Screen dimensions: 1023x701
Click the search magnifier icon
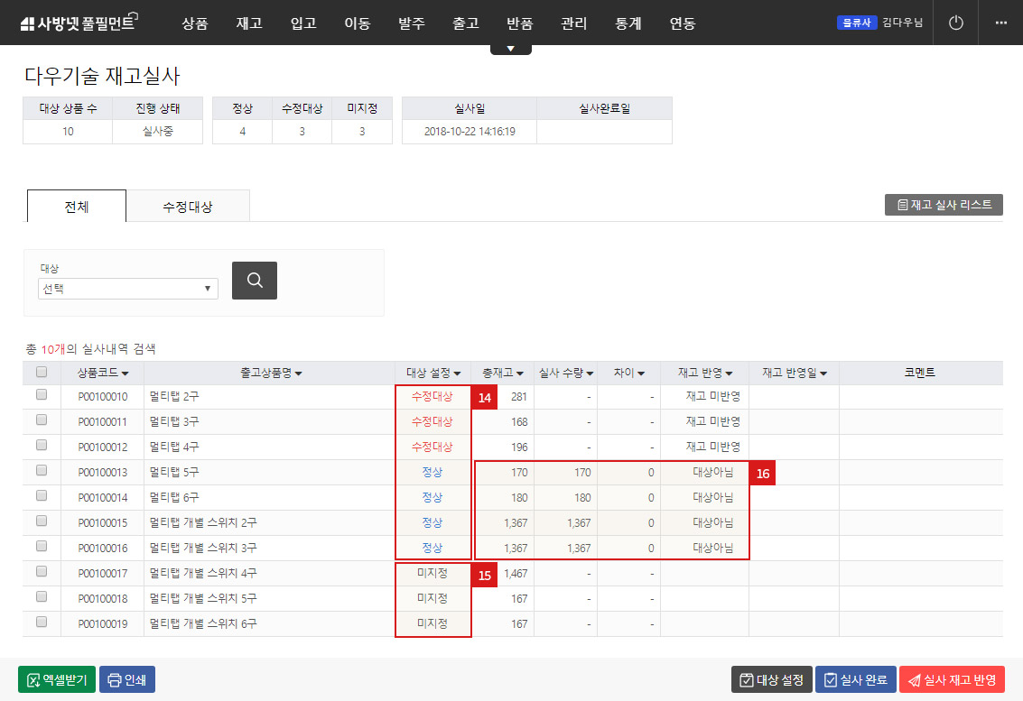254,281
